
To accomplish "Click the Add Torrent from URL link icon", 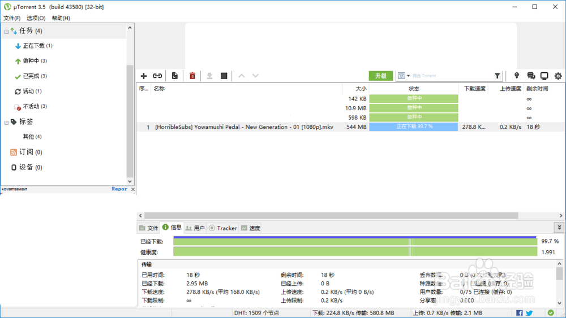I will point(157,76).
